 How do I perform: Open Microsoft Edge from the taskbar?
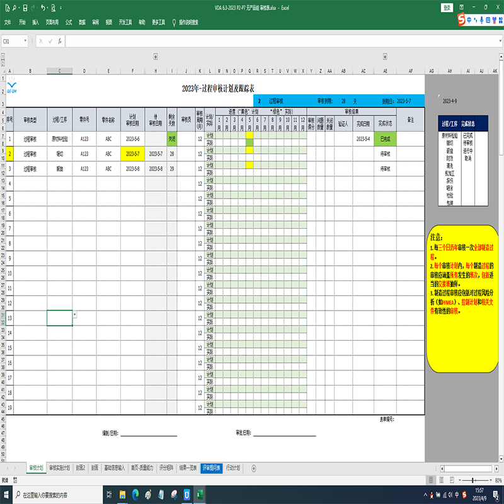pyautogui.click(x=135, y=495)
